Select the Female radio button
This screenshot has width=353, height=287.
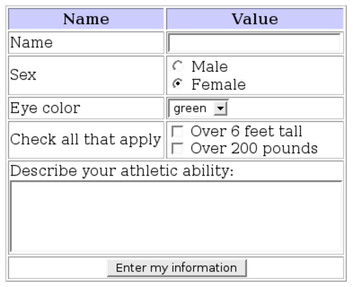[178, 84]
